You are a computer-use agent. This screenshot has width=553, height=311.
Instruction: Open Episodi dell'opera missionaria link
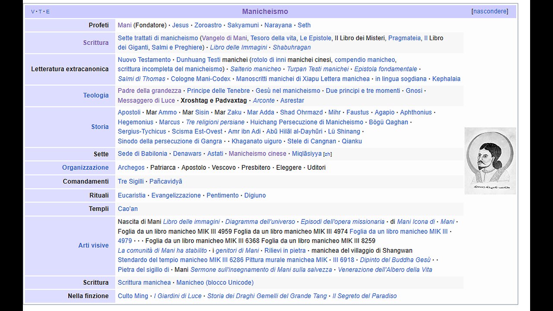tap(343, 222)
